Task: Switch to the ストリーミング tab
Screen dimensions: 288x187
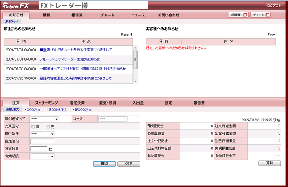Action: [47, 103]
